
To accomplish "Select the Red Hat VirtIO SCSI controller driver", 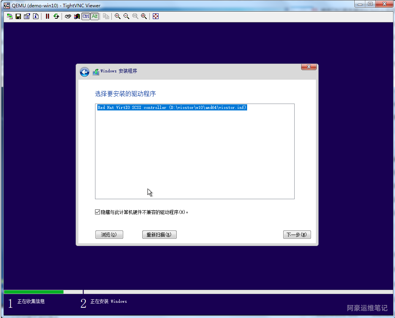I will (x=172, y=107).
